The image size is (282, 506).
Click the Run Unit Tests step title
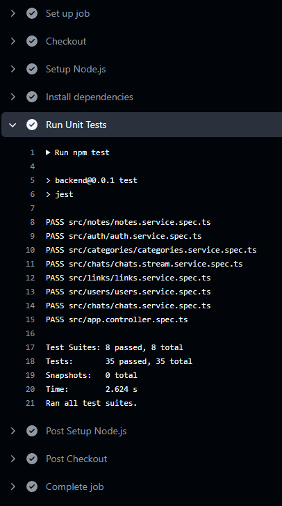click(76, 125)
